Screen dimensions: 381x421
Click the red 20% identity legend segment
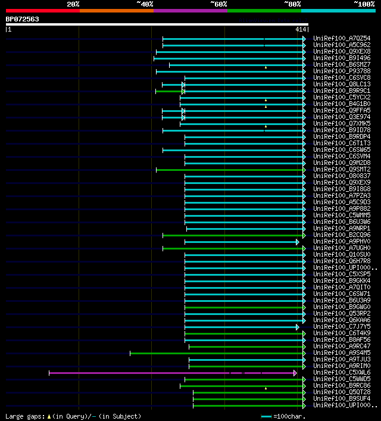click(x=43, y=11)
